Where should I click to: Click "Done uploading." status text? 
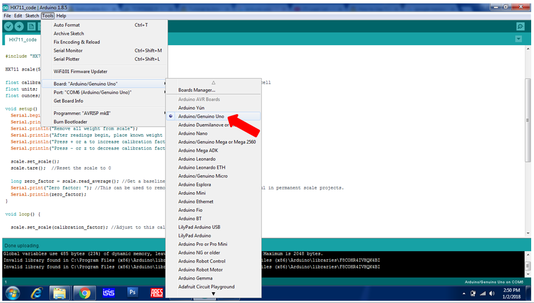[22, 245]
